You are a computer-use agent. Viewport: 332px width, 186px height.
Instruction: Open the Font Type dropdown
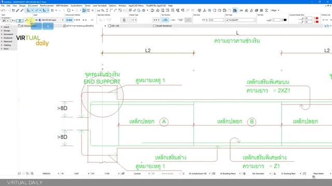[x=241, y=20]
